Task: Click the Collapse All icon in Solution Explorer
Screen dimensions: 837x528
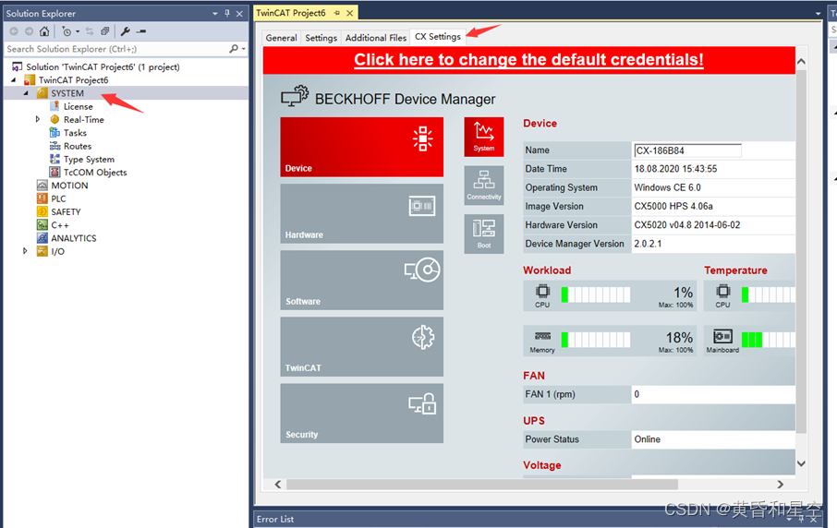Action: [105, 31]
